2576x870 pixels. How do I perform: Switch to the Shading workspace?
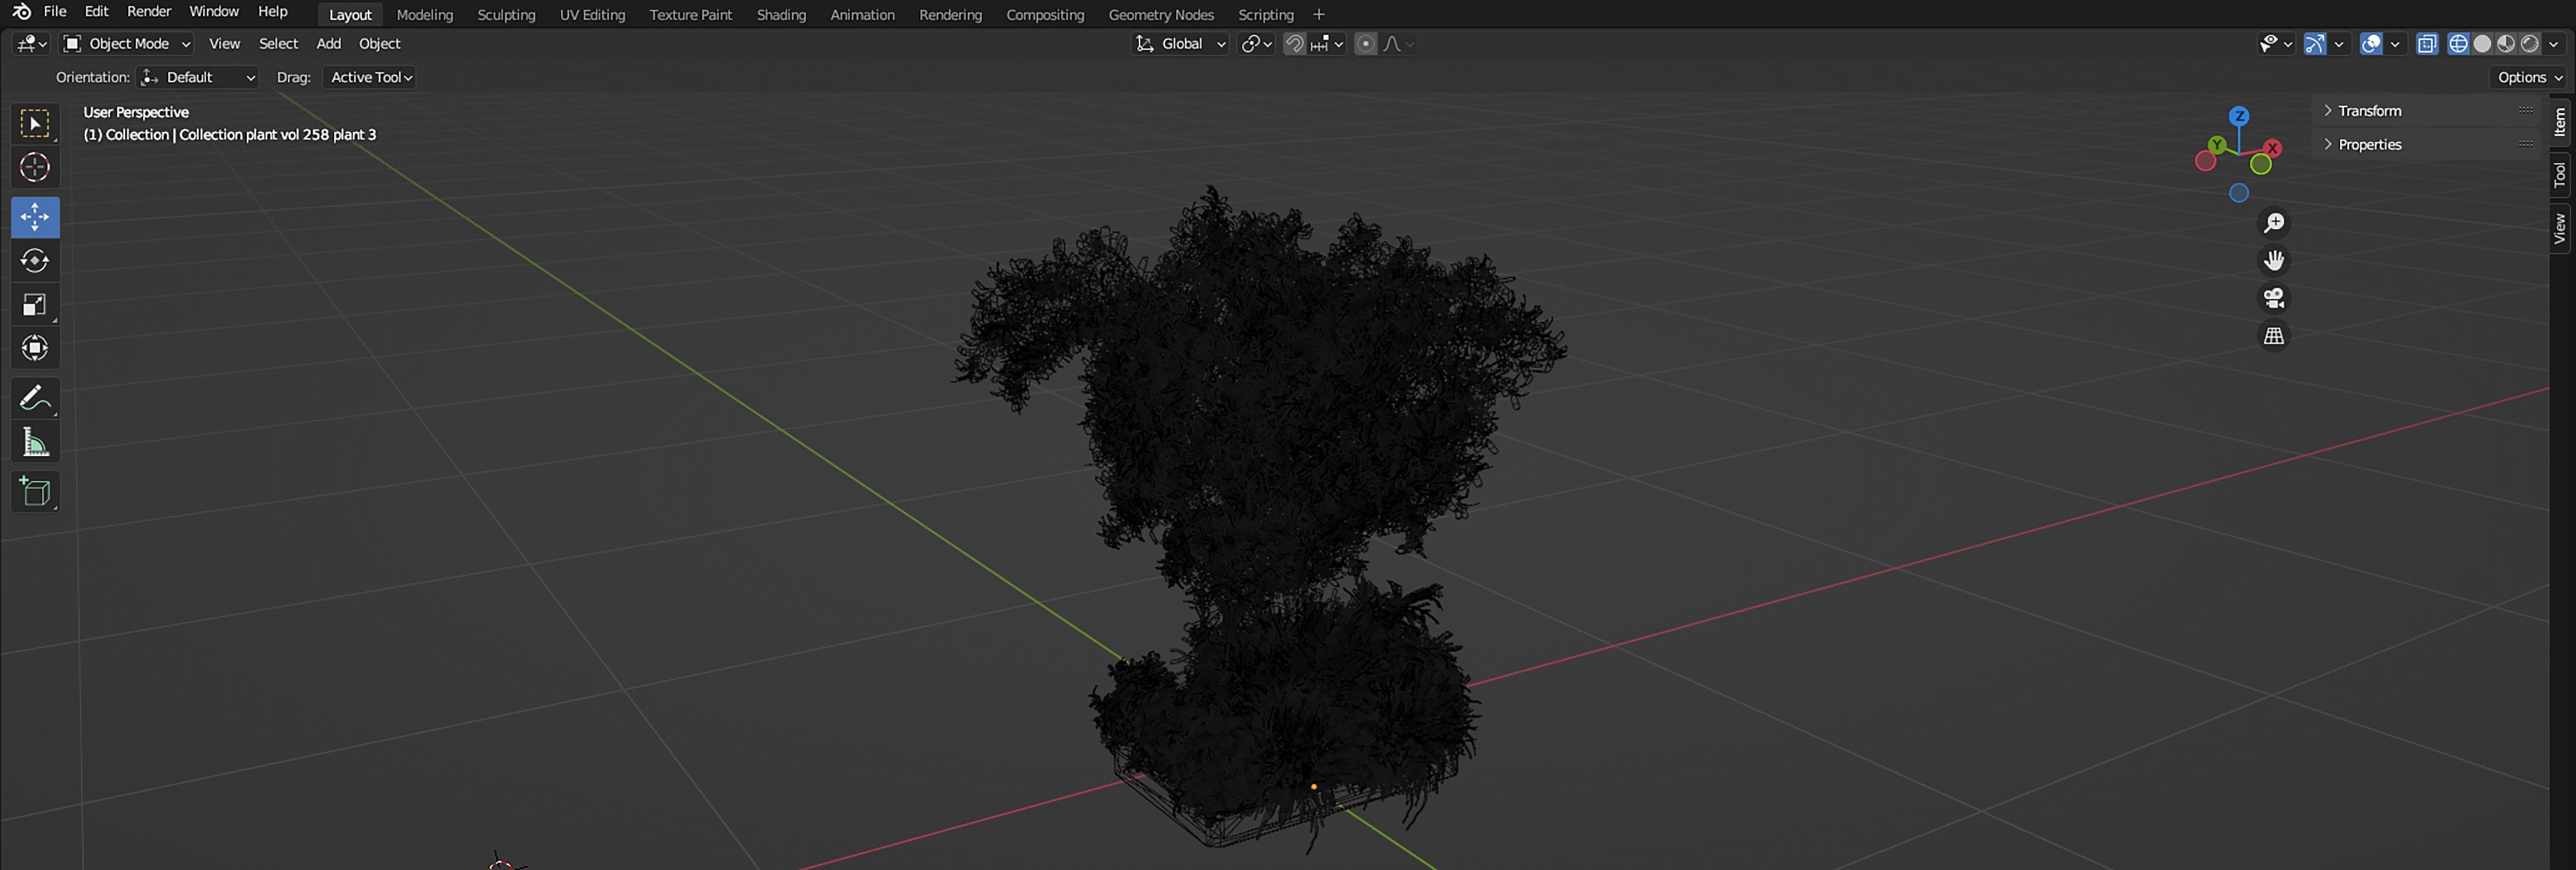pos(781,15)
